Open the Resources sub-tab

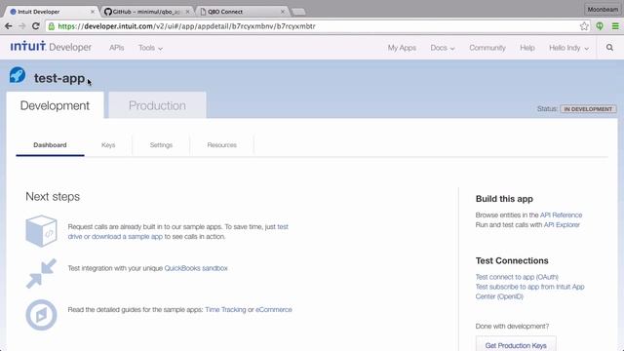[x=222, y=145]
